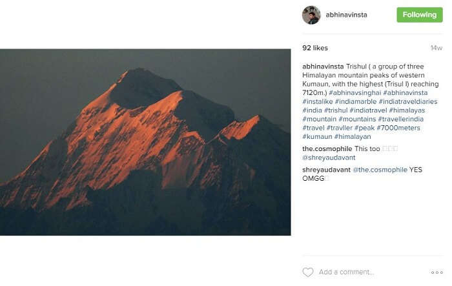Click the 14w timestamp

tap(437, 48)
